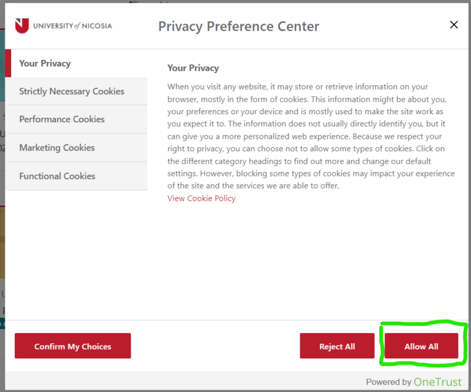Open the Marketing Cookies category
The height and width of the screenshot is (392, 471).
[x=57, y=148]
